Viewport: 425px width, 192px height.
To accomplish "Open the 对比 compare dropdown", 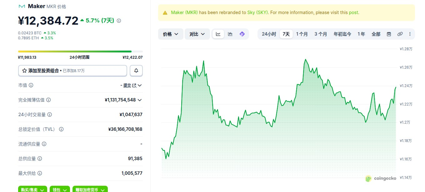I will pyautogui.click(x=197, y=34).
